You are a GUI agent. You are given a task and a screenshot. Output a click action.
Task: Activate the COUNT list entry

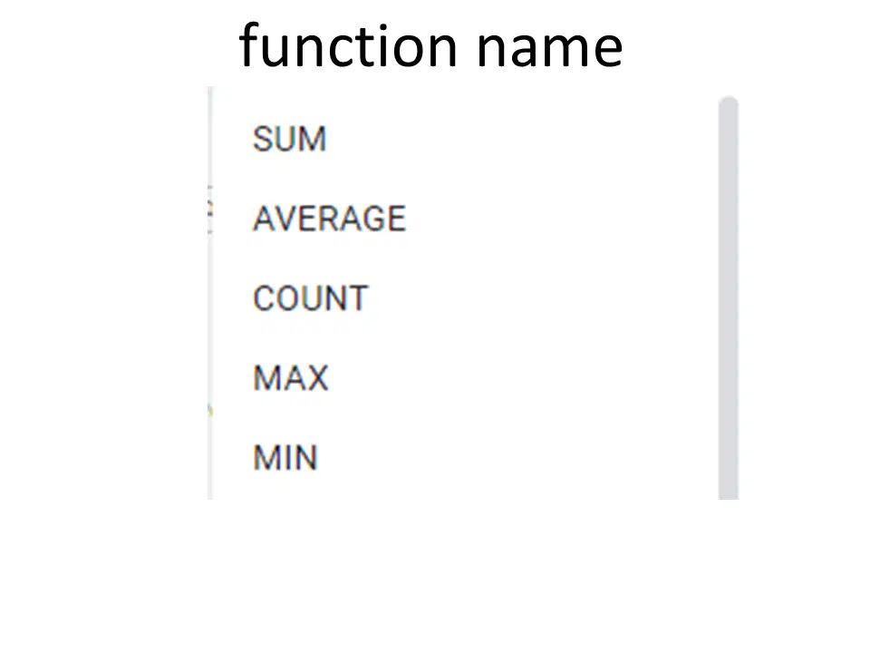click(310, 298)
